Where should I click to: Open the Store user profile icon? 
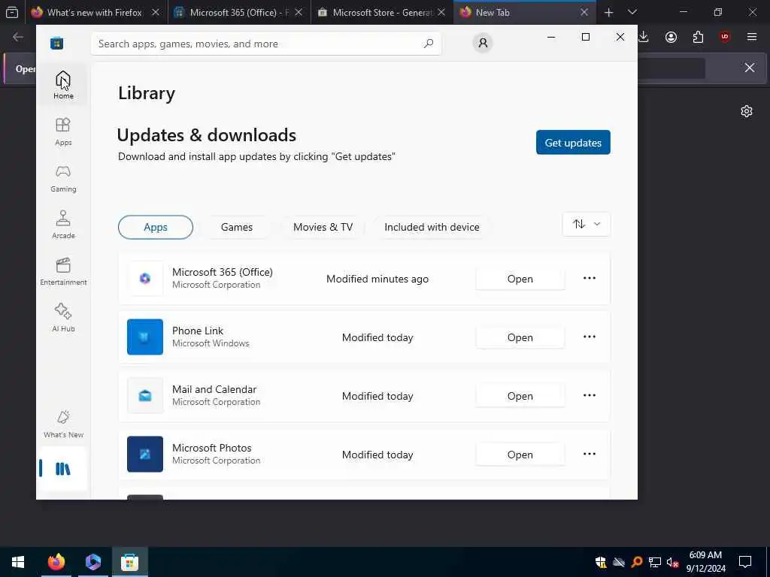tap(483, 43)
